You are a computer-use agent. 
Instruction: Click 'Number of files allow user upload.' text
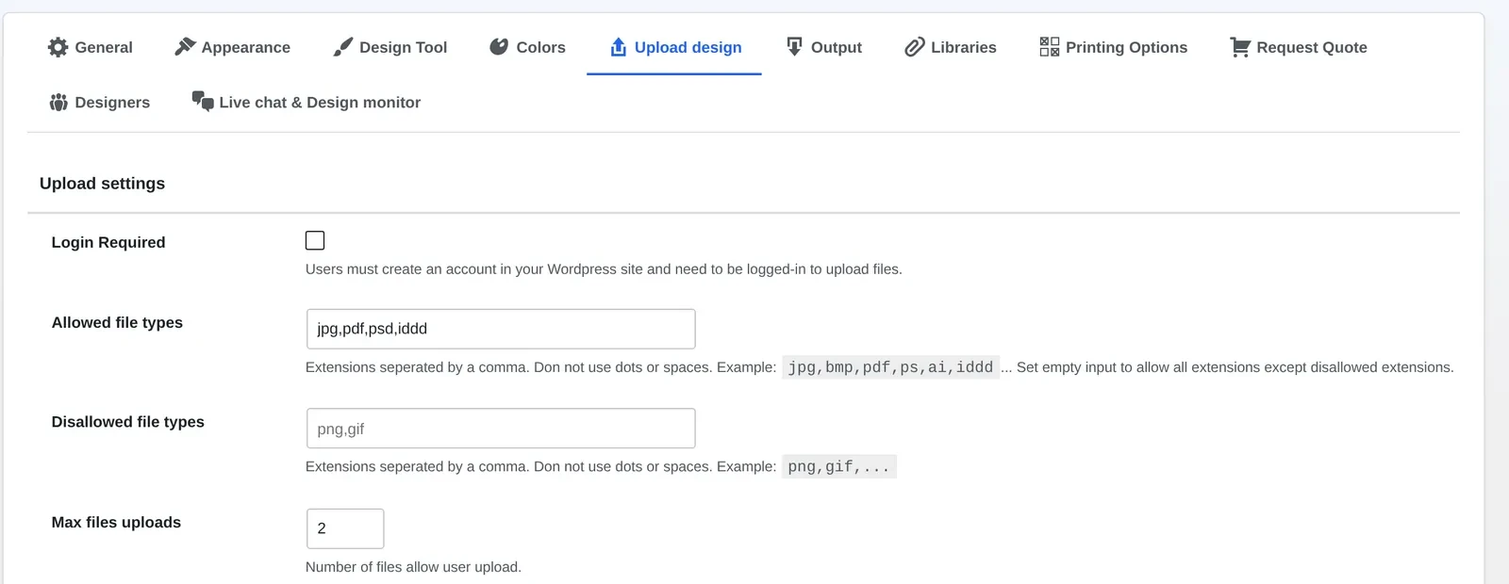tap(413, 567)
